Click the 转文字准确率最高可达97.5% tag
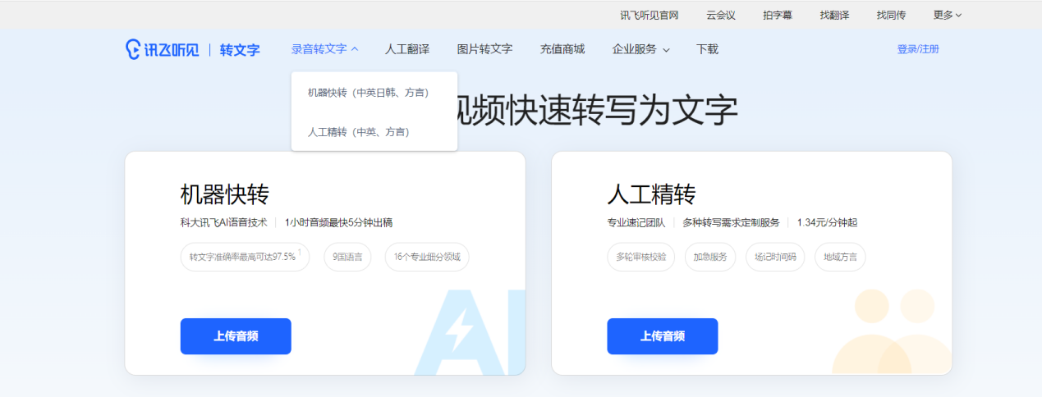Viewport: 1042px width, 397px height. 245,257
